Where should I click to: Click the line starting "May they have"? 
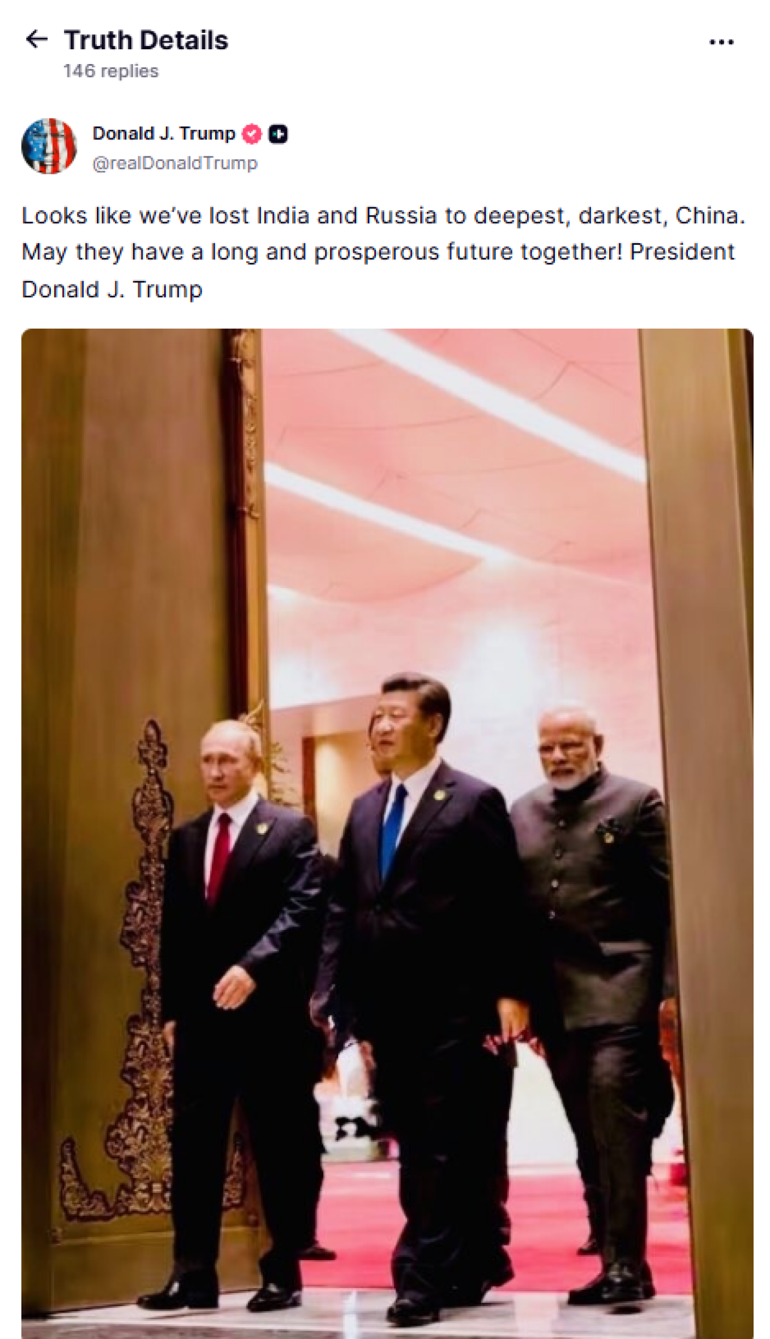(378, 252)
